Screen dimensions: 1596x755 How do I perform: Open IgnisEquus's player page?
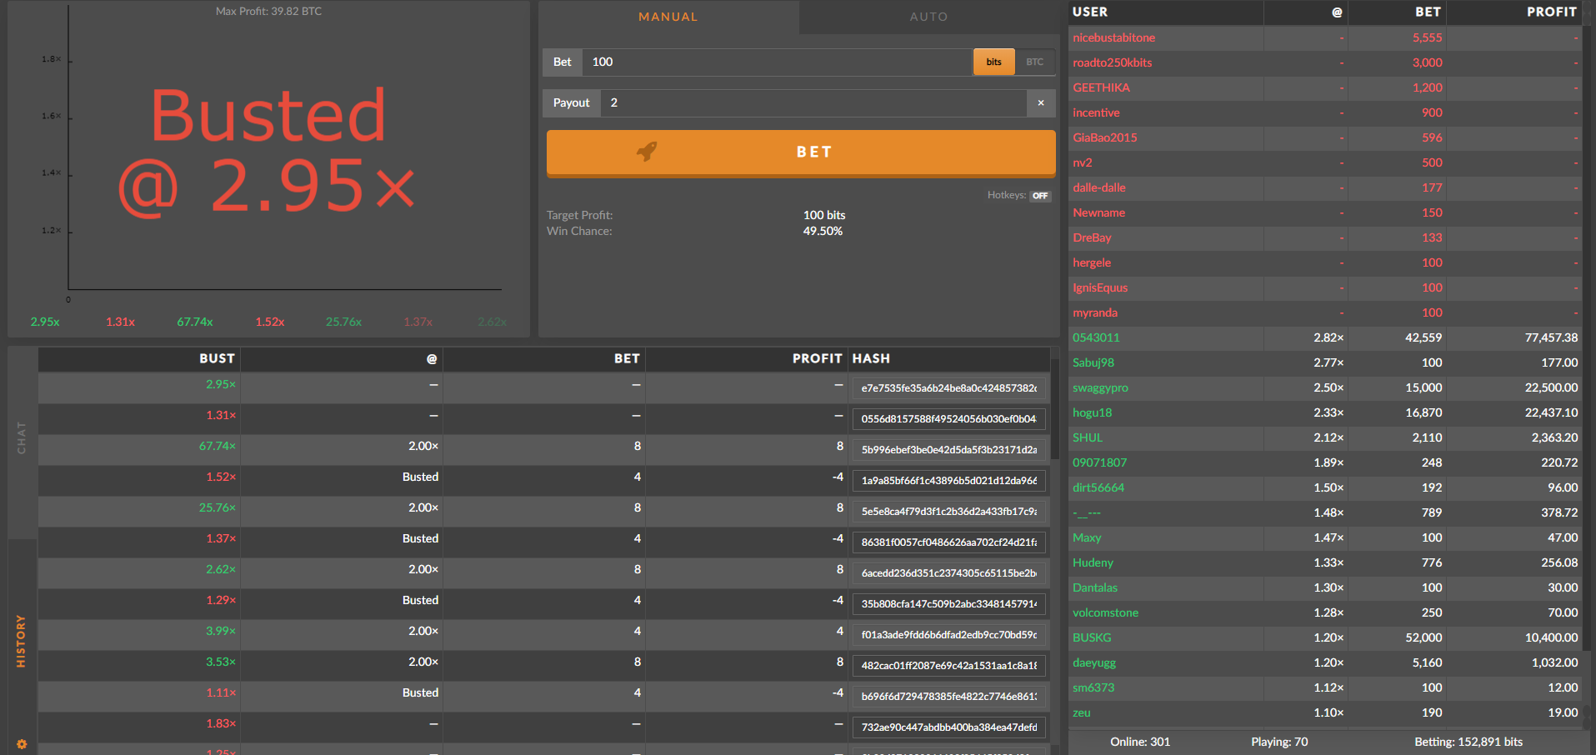pos(1100,287)
